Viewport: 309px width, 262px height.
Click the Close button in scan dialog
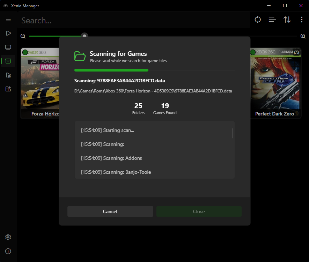pos(199,211)
